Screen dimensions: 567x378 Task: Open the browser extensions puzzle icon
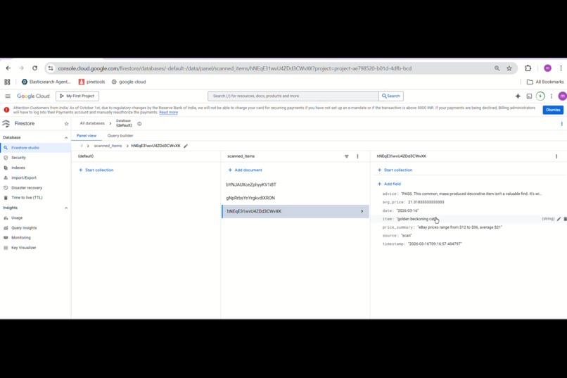point(528,68)
